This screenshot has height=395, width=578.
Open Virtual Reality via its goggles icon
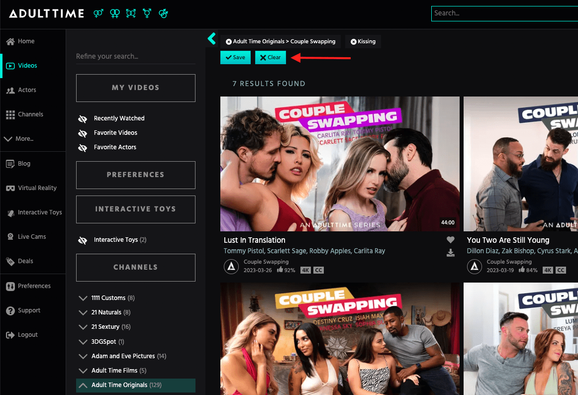click(10, 188)
